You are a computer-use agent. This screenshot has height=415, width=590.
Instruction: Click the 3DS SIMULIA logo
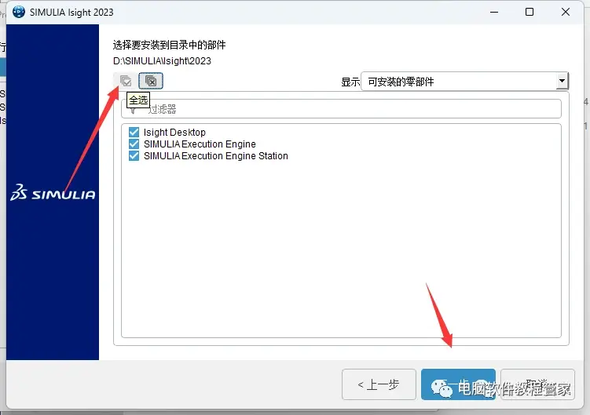pyautogui.click(x=53, y=192)
